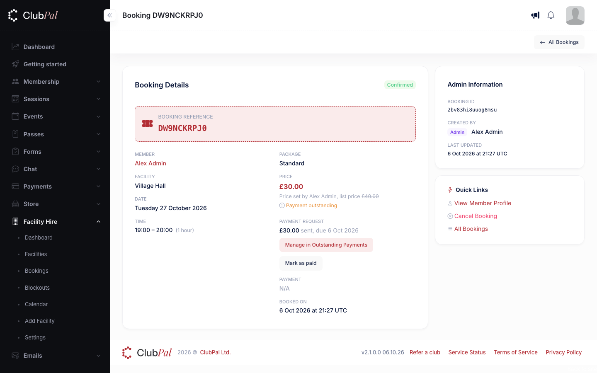Expand the Chat menu chevron
This screenshot has width=597, height=373.
[99, 169]
